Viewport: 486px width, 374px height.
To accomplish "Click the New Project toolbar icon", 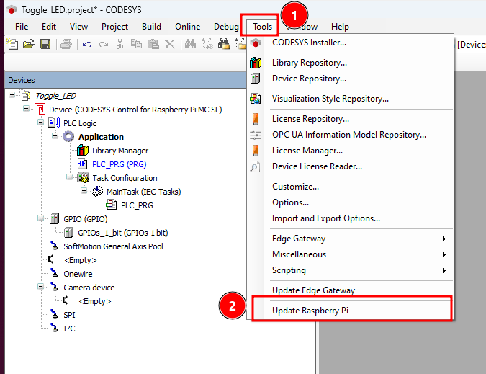I will pos(12,44).
